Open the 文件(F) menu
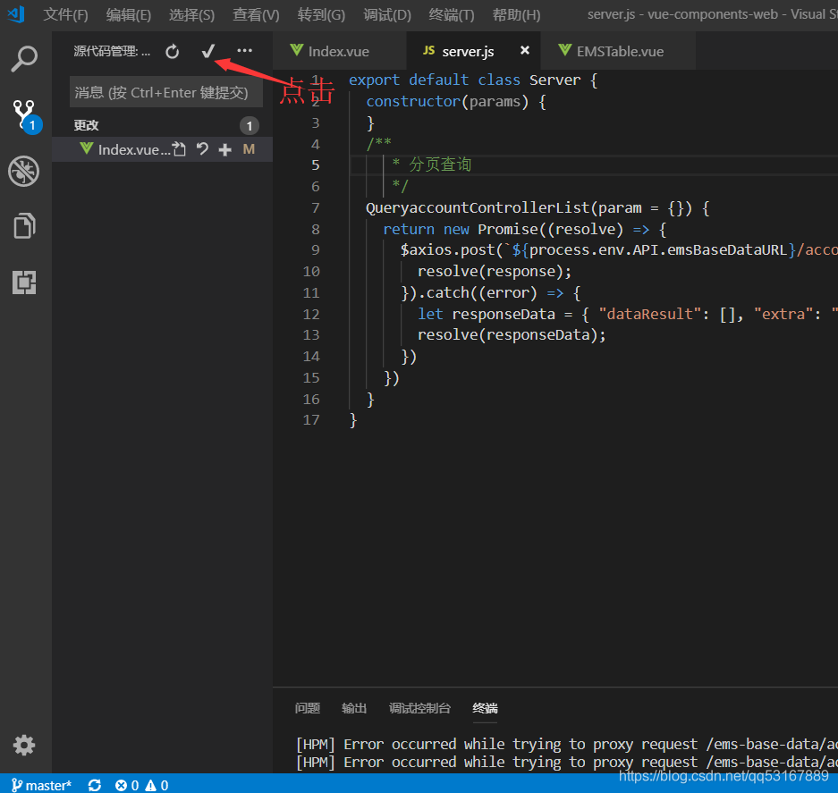 (65, 15)
